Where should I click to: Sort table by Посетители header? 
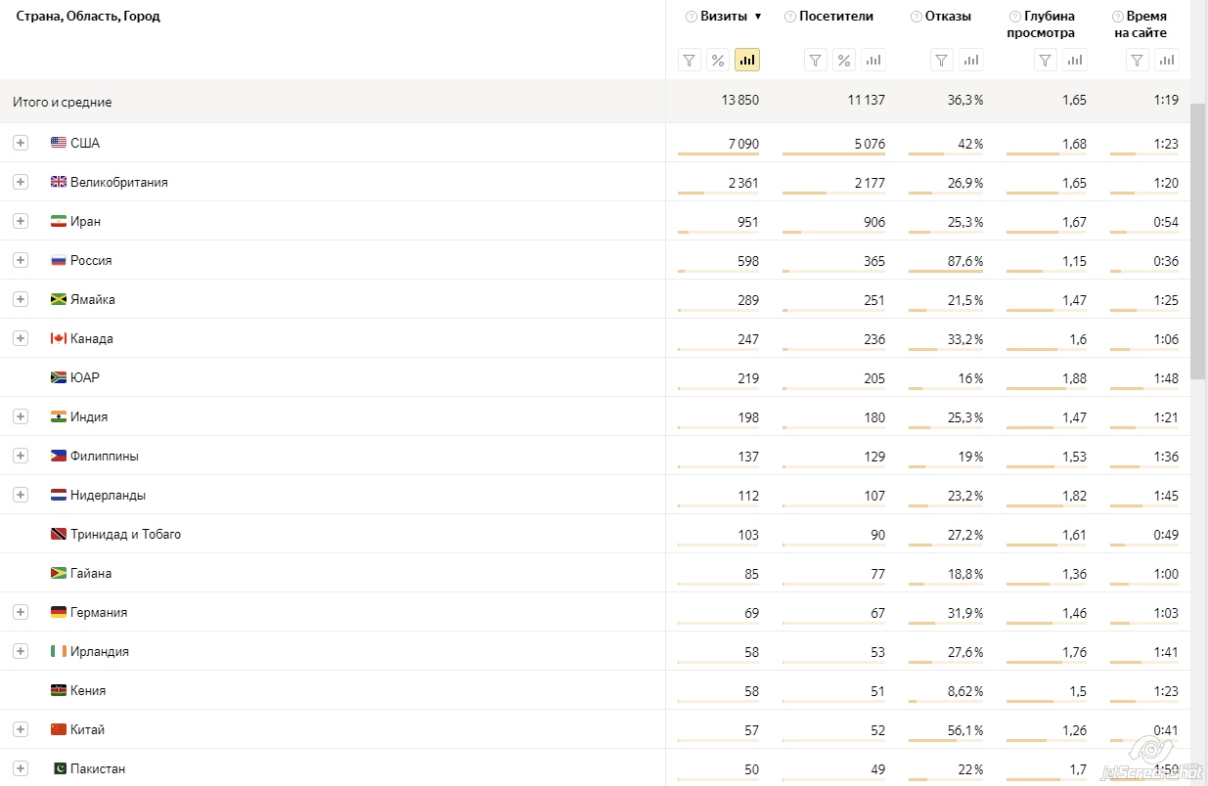click(x=835, y=17)
